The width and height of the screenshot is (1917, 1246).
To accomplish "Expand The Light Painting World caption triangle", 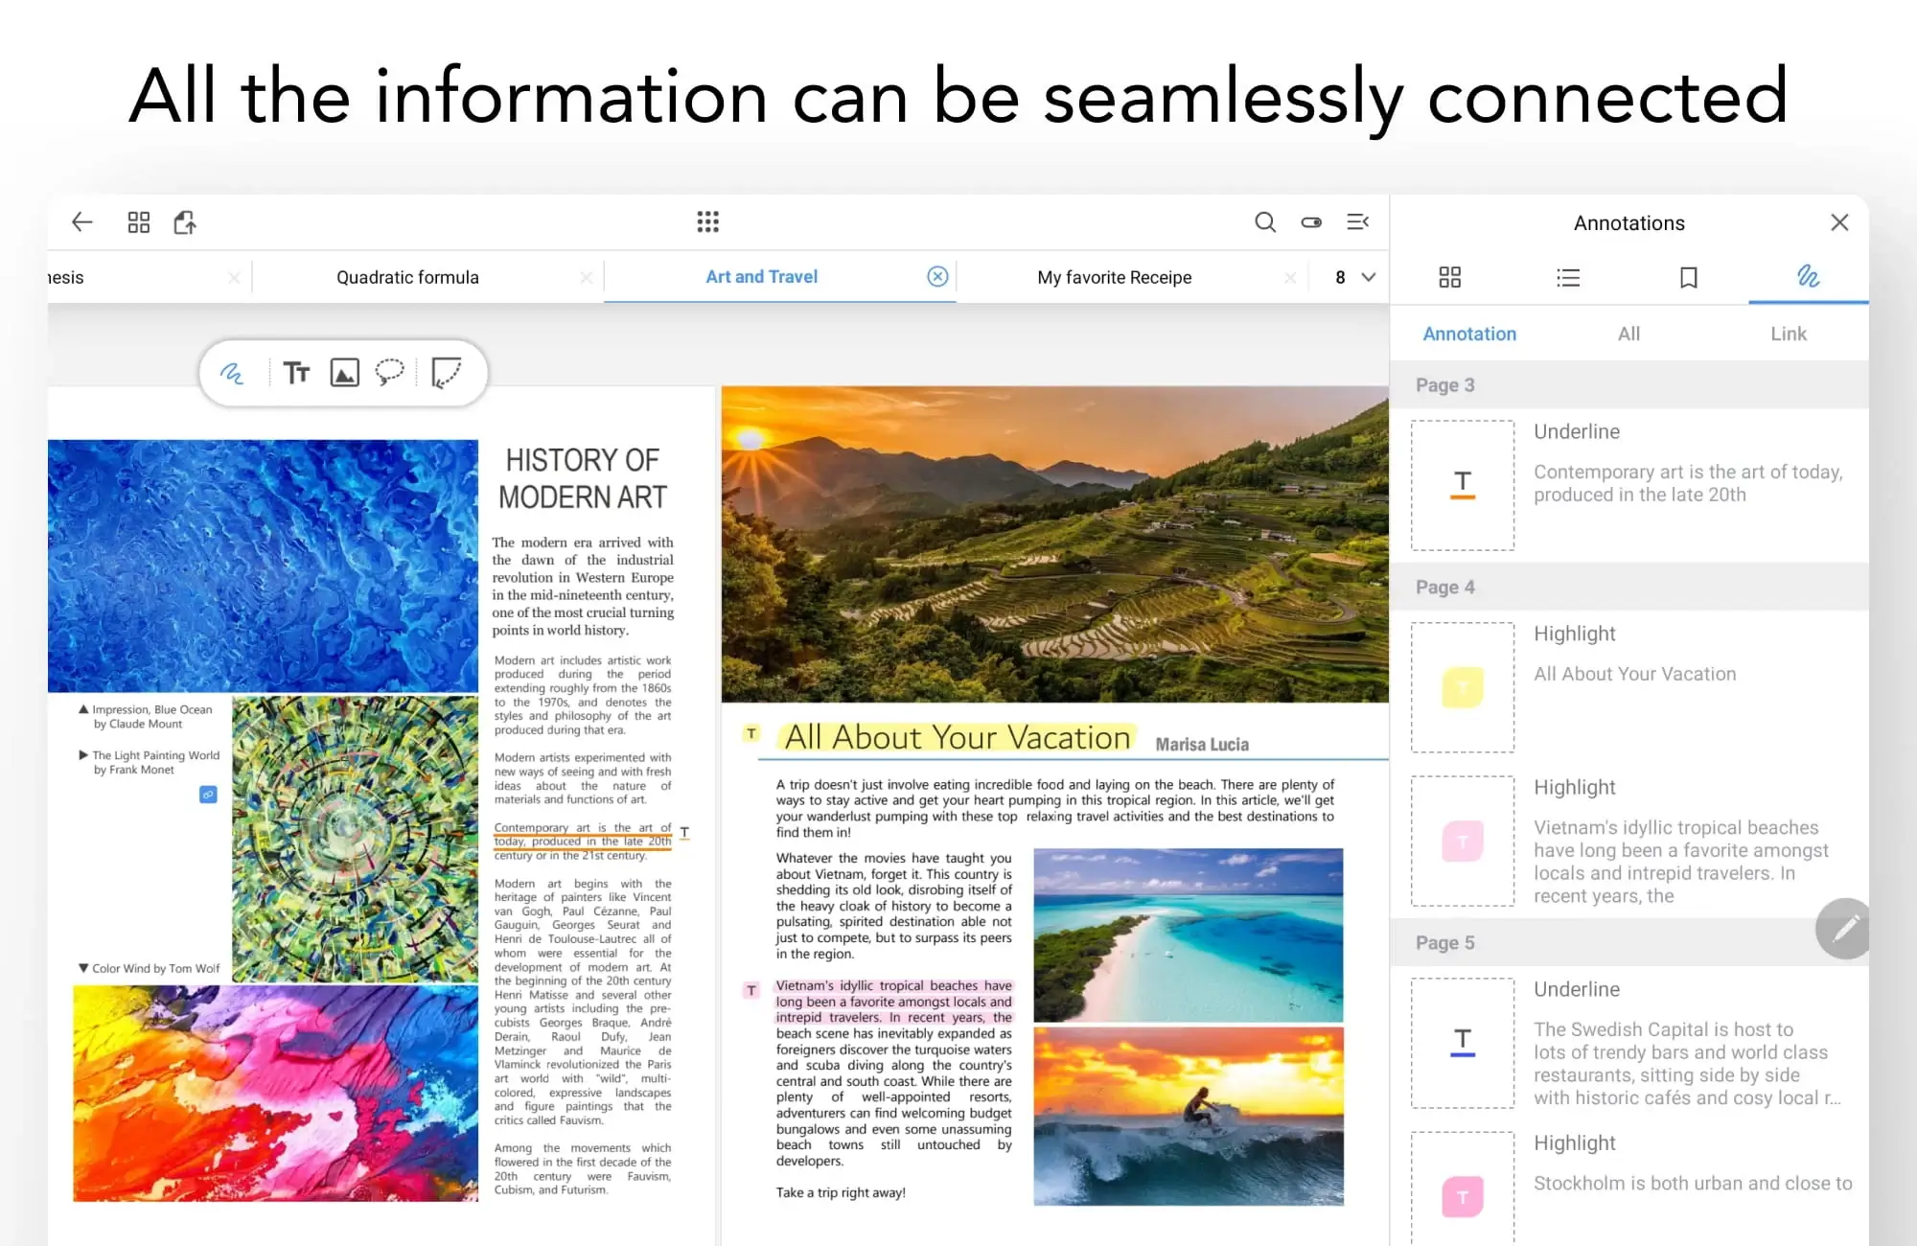I will [83, 755].
